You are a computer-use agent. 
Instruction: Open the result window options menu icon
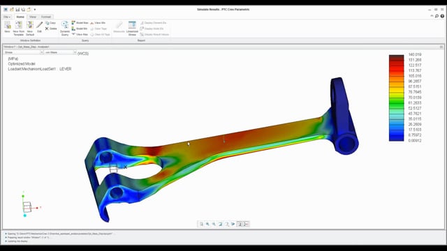[441, 47]
